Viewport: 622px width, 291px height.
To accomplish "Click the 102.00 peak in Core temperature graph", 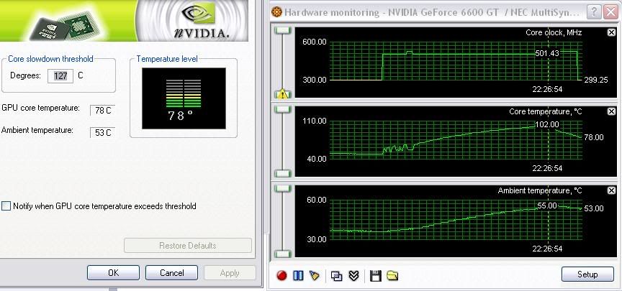I will (547, 124).
